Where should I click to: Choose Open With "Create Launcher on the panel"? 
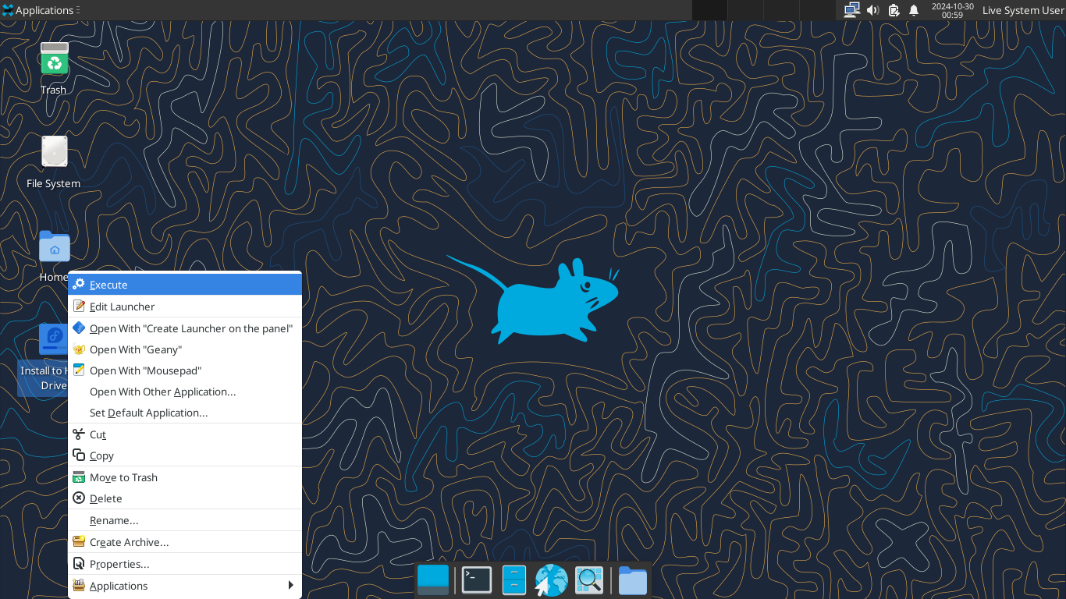click(x=185, y=328)
